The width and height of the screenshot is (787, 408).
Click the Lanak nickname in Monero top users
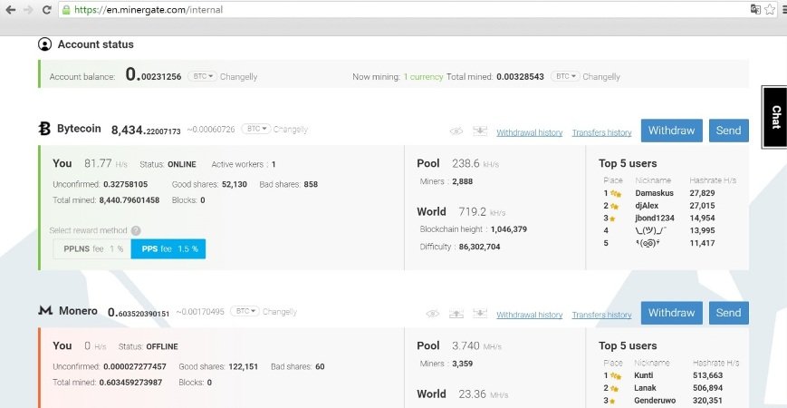(645, 388)
